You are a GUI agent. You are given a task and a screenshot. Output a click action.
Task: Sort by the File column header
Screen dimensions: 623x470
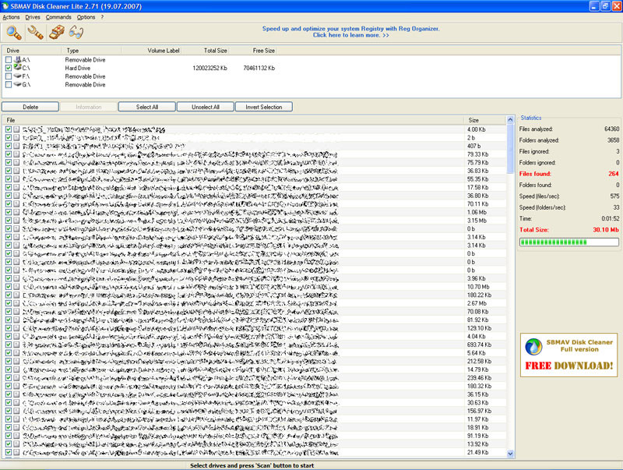[x=233, y=120]
